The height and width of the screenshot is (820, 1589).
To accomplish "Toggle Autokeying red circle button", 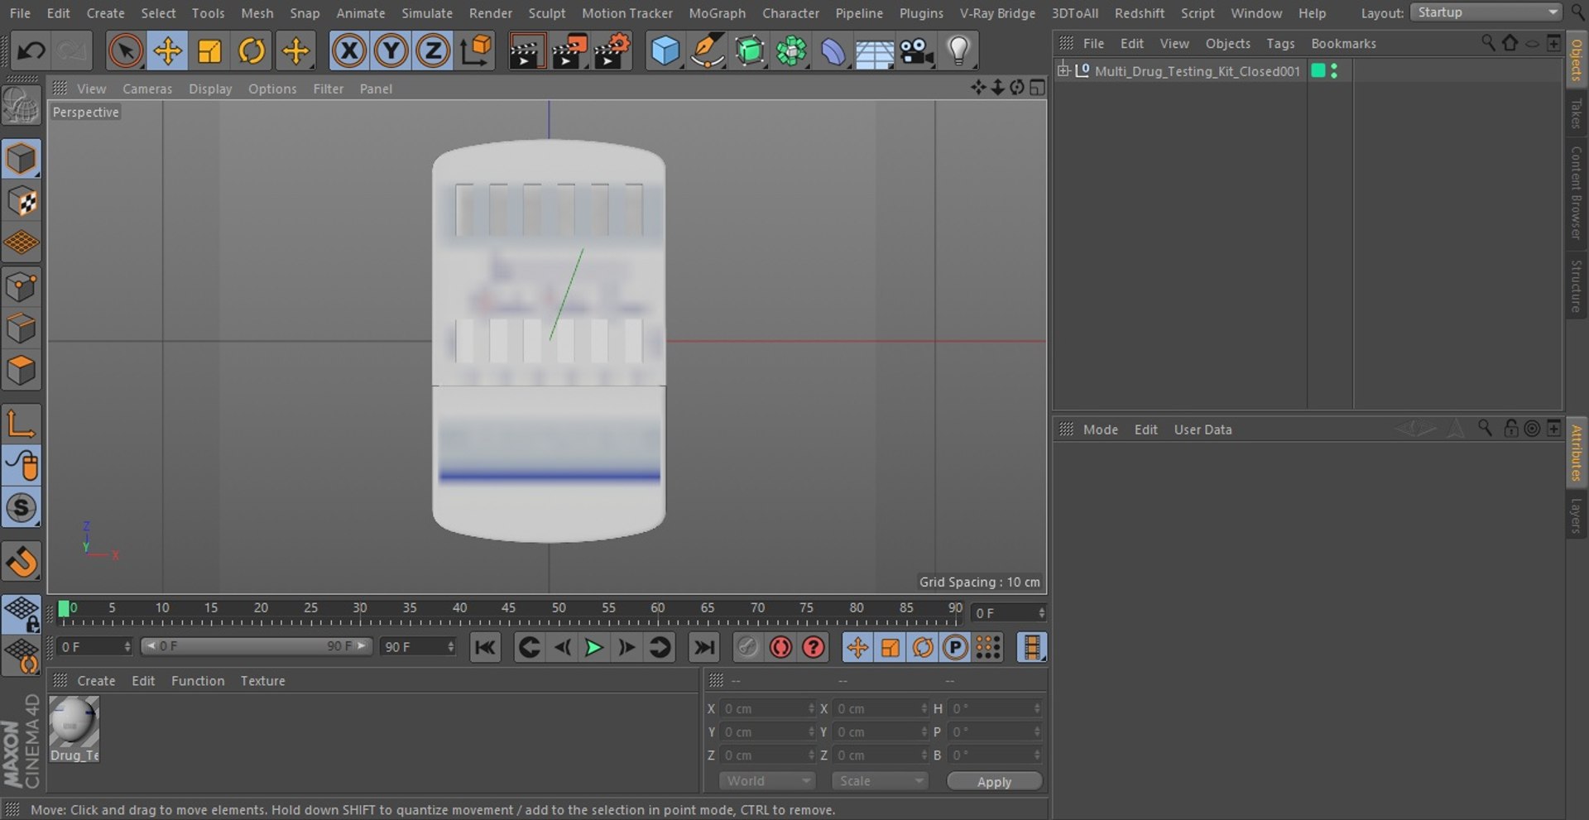I will pos(780,647).
